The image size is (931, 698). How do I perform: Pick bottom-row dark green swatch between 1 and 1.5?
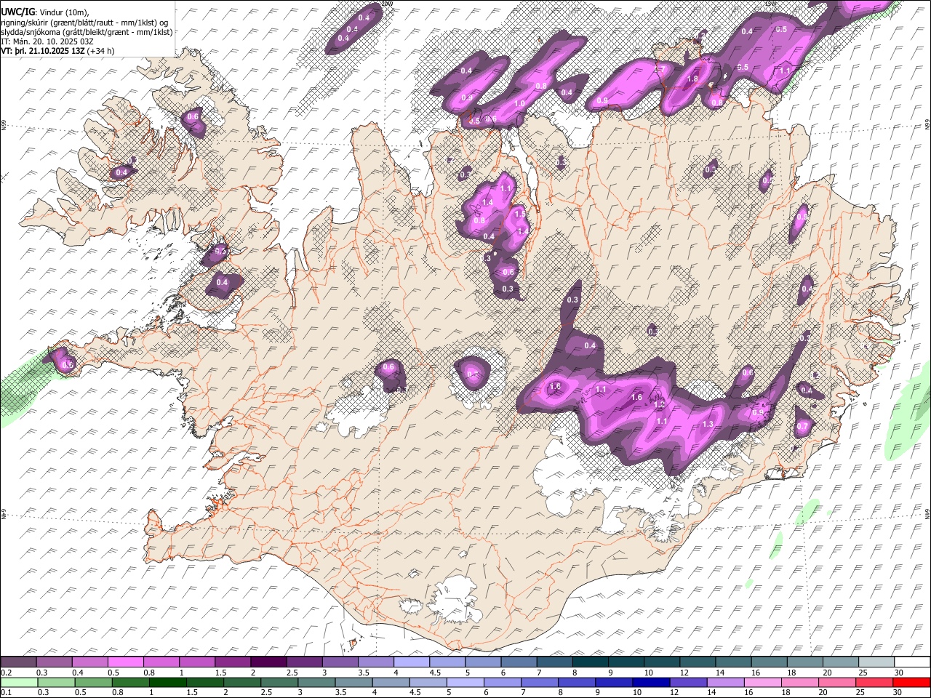(167, 682)
